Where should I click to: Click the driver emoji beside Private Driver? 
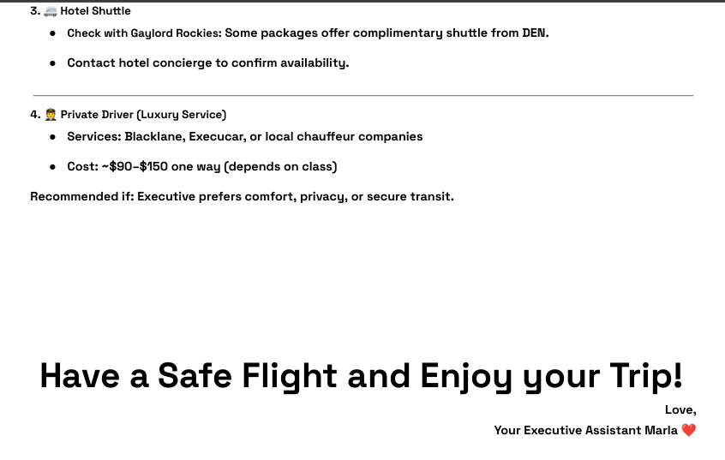(51, 114)
